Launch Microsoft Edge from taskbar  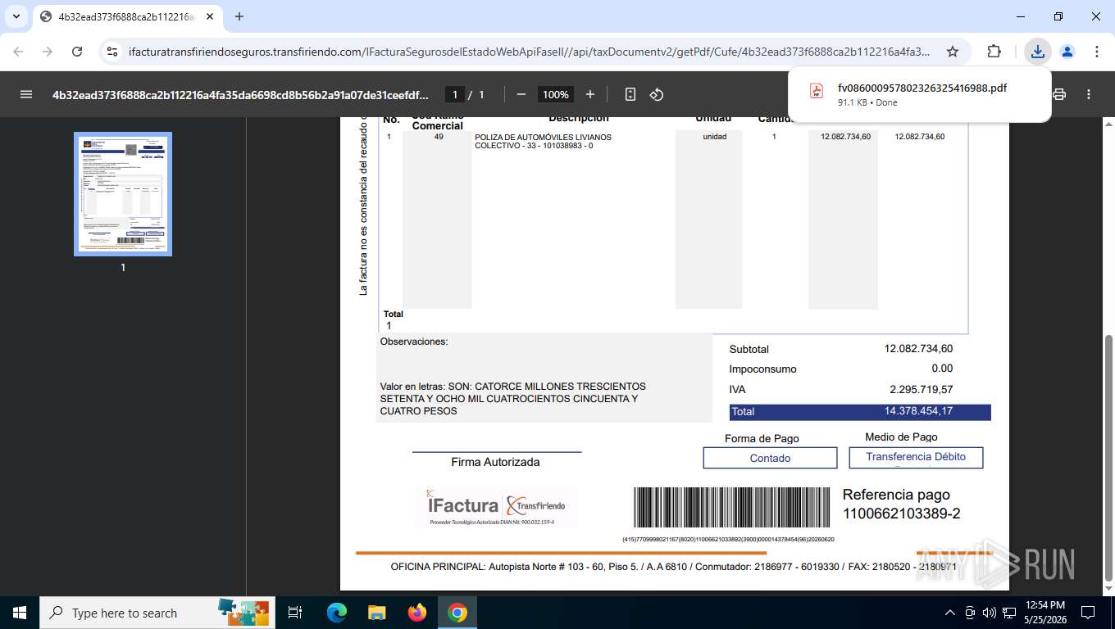[337, 613]
